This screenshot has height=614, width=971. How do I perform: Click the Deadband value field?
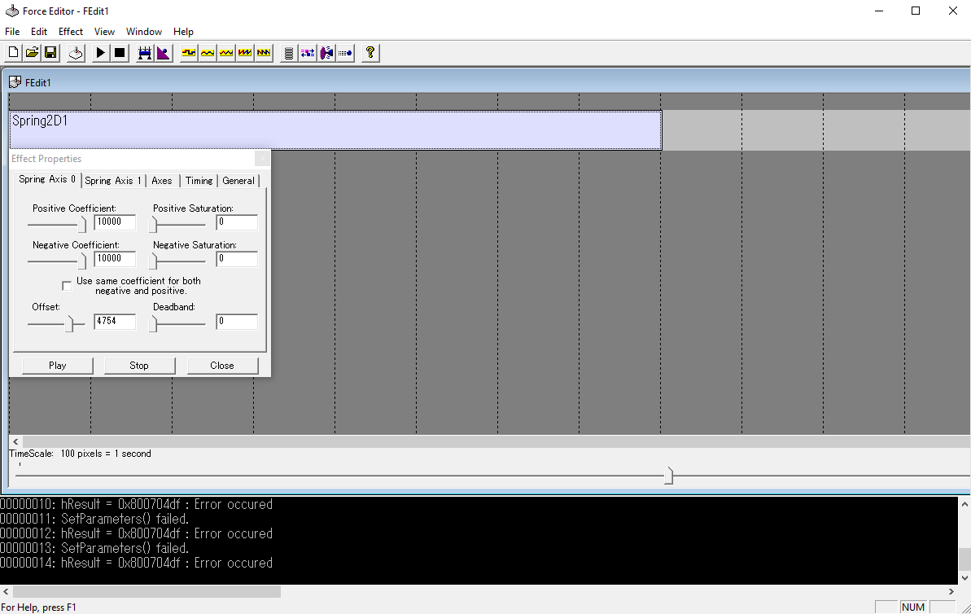coord(237,321)
